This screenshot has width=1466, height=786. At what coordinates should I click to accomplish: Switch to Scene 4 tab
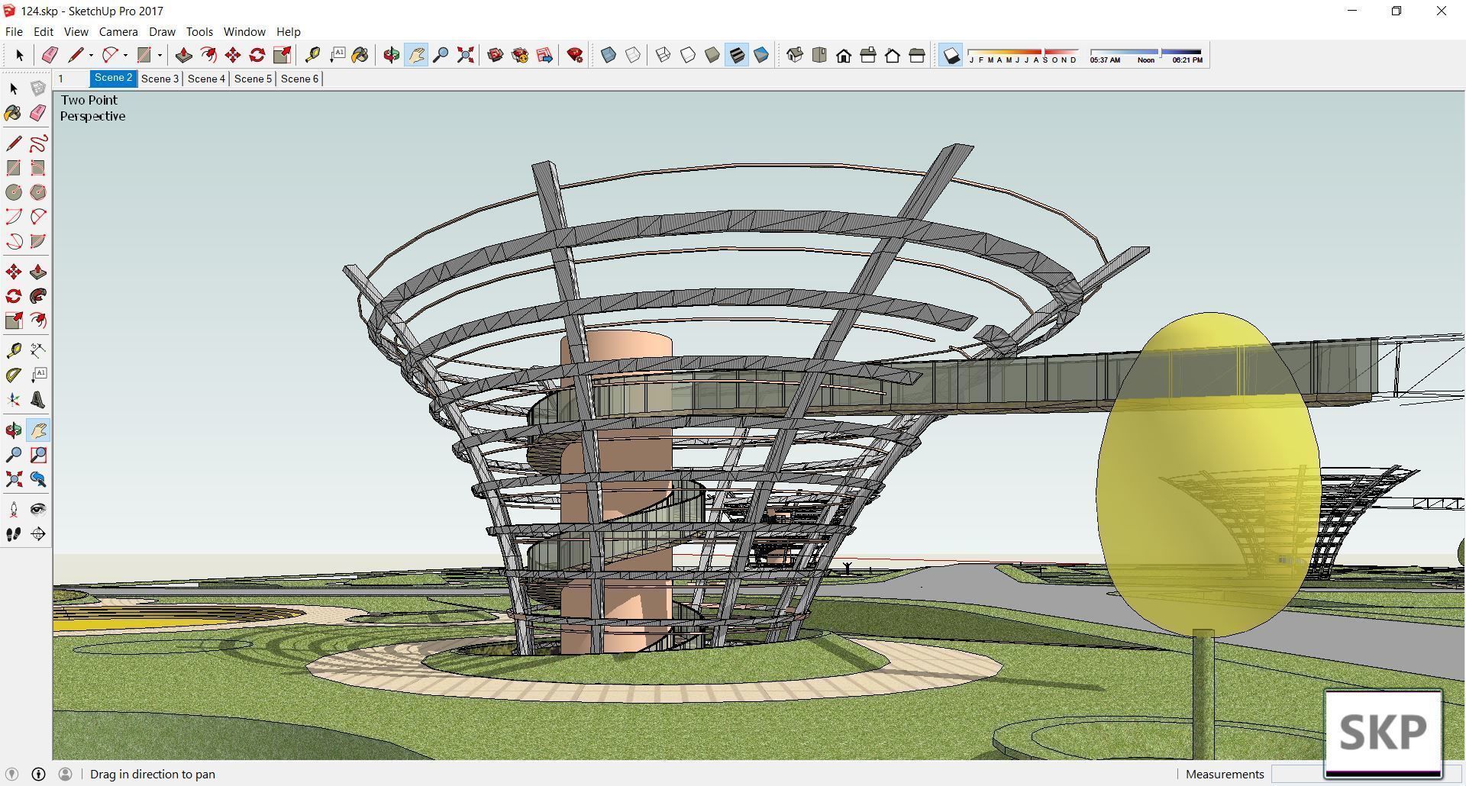(206, 79)
